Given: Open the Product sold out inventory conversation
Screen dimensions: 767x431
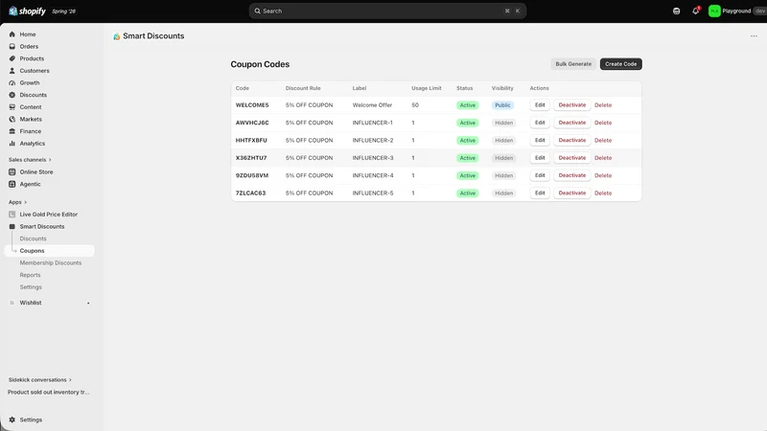Looking at the screenshot, I should pos(49,392).
